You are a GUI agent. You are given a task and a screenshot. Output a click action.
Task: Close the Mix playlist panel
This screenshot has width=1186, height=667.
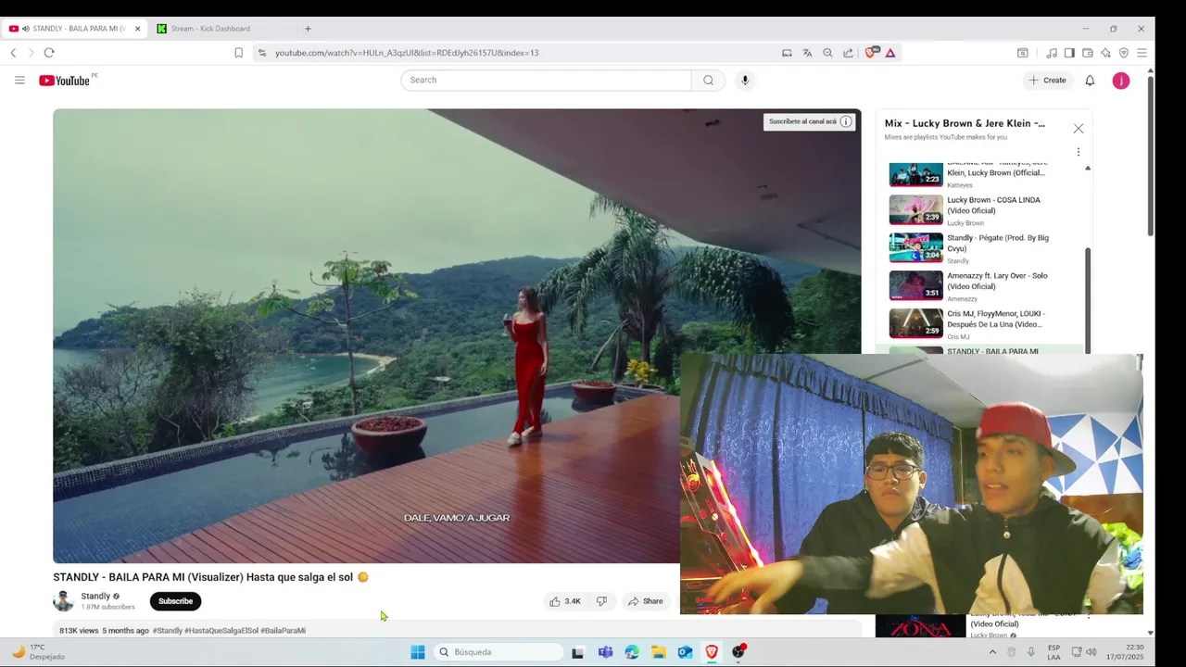1079,129
